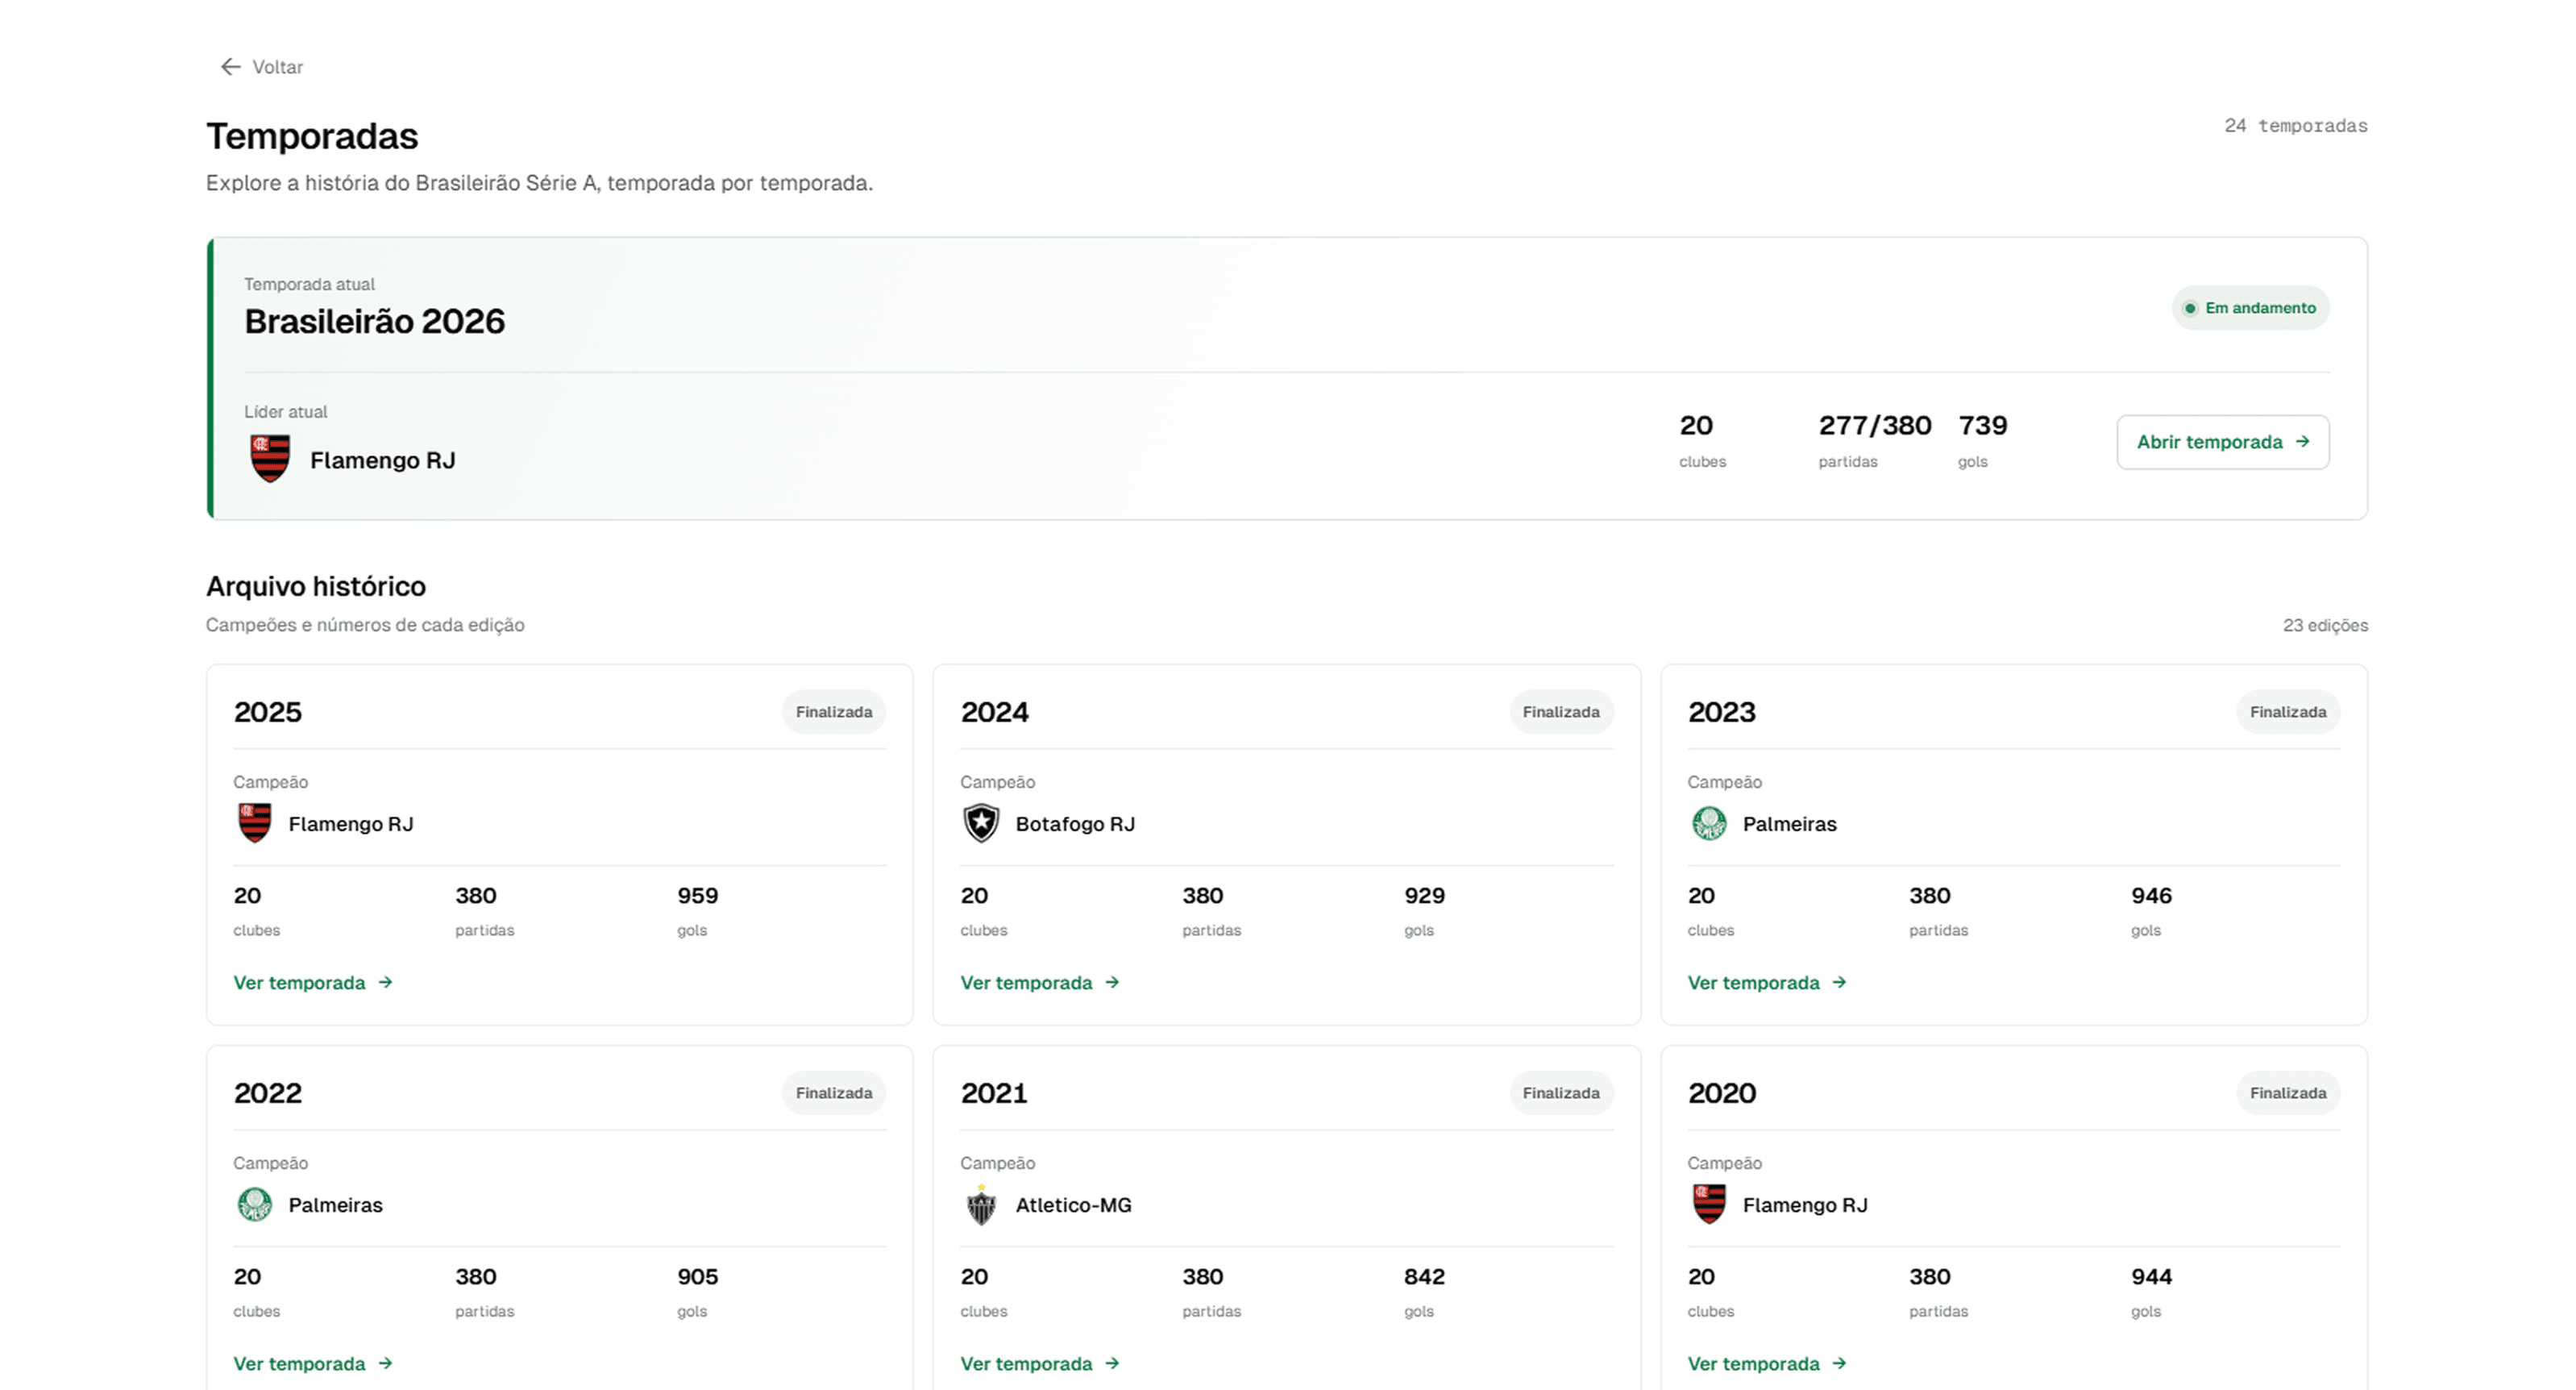Select the Em andamento status badge

tap(2250, 308)
